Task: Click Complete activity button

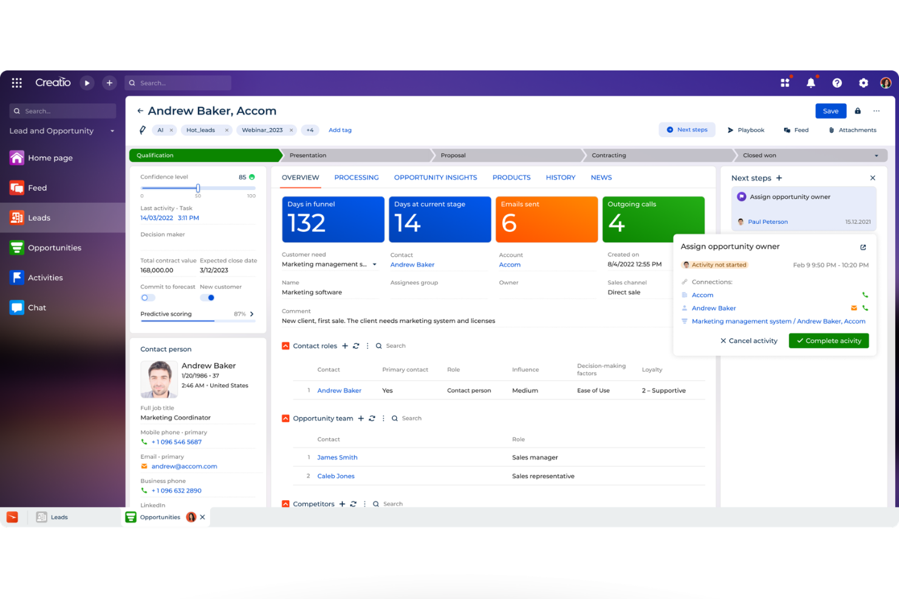Action: coord(829,341)
